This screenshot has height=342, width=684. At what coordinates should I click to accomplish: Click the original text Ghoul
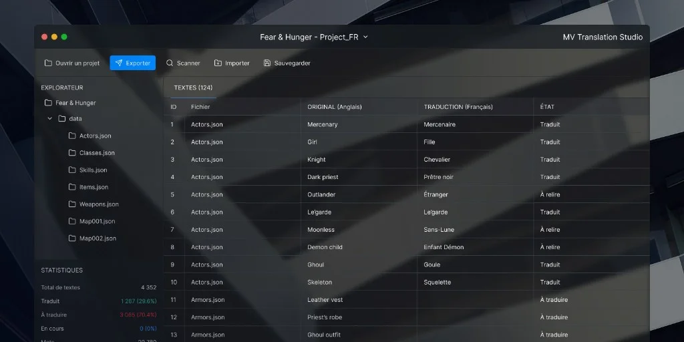tap(315, 265)
